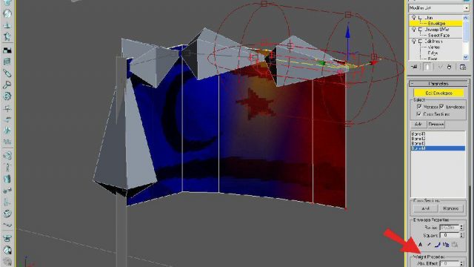Click the Abs. Effect value field
The height and width of the screenshot is (267, 474).
tap(450, 264)
